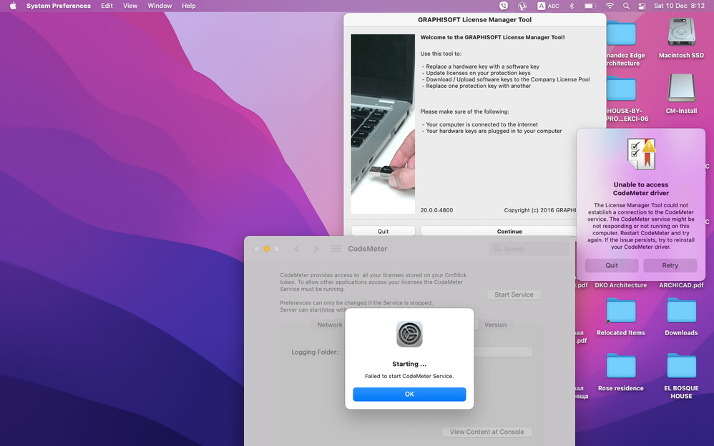
Task: Click the Logging Folder field
Action: pyautogui.click(x=503, y=352)
